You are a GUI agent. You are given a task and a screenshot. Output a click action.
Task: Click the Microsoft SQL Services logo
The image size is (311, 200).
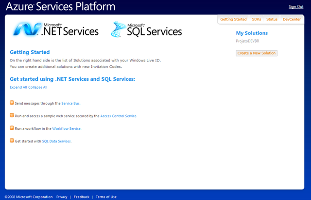(x=146, y=30)
